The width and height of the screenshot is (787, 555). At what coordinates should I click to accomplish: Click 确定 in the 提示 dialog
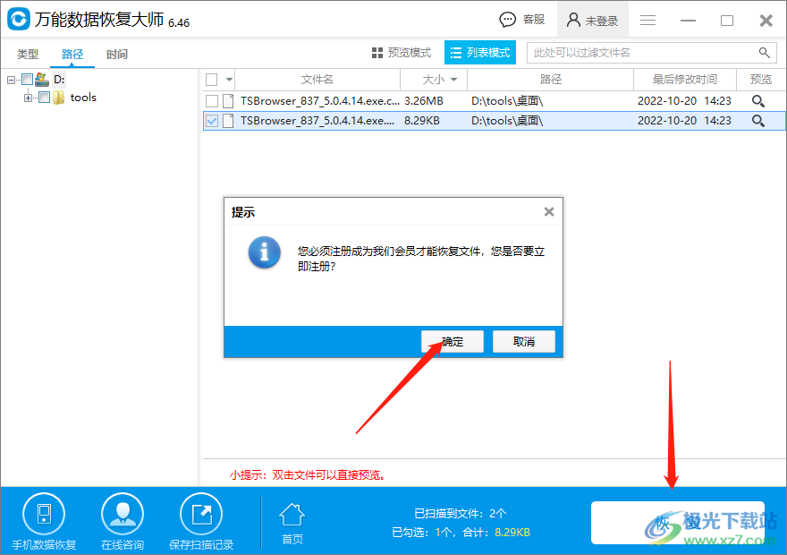click(x=453, y=342)
